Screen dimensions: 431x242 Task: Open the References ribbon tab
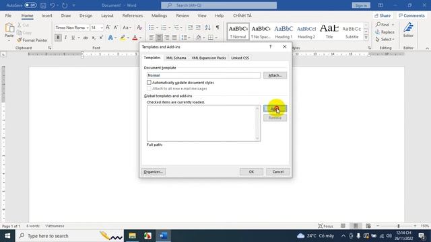tap(133, 15)
